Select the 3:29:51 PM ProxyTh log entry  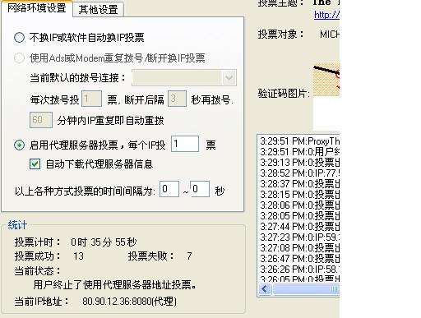coord(299,141)
